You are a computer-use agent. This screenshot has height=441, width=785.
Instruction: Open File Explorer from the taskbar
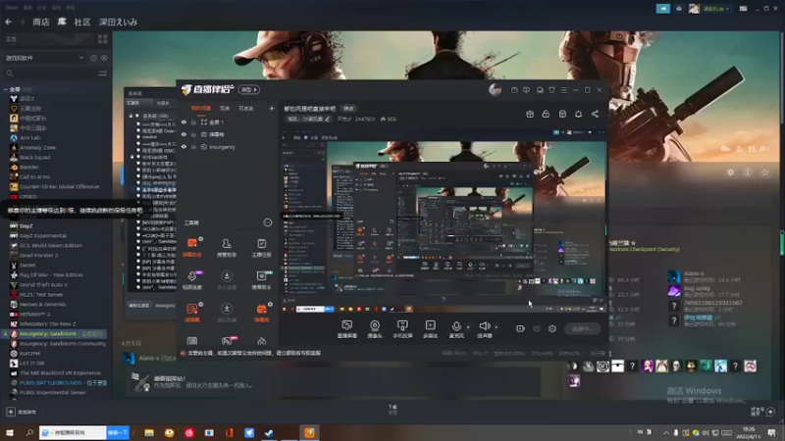149,432
